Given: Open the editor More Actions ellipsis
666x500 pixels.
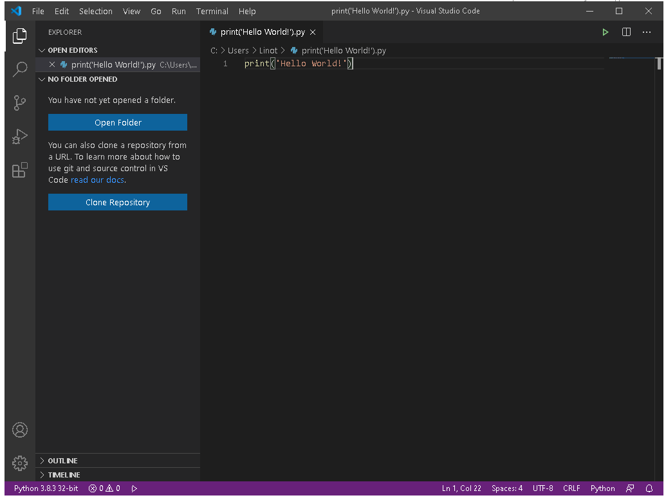Looking at the screenshot, I should coord(647,32).
